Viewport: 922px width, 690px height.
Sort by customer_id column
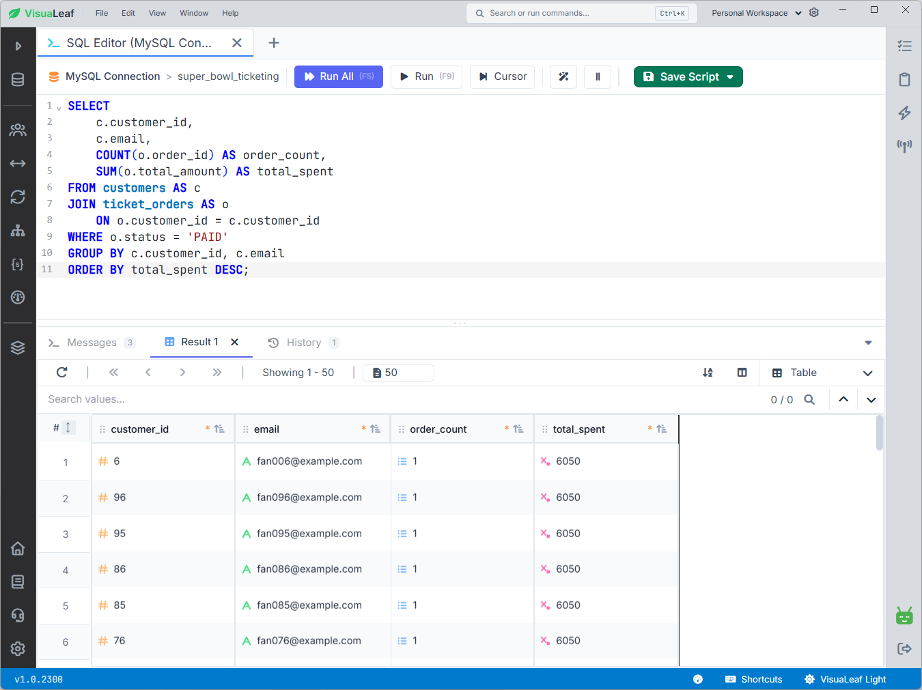tap(219, 429)
